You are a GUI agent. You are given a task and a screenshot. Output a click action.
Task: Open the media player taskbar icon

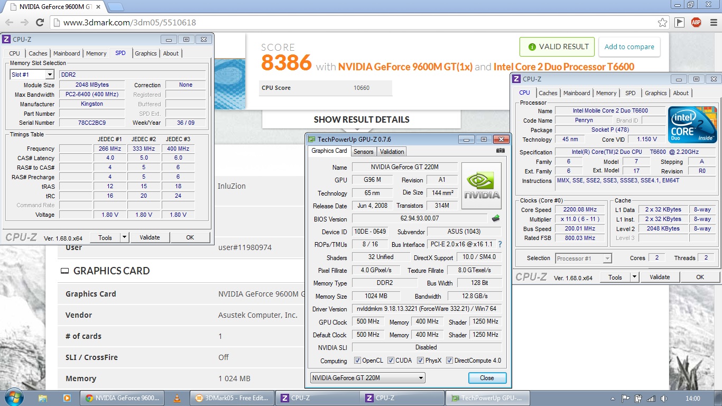coord(67,398)
